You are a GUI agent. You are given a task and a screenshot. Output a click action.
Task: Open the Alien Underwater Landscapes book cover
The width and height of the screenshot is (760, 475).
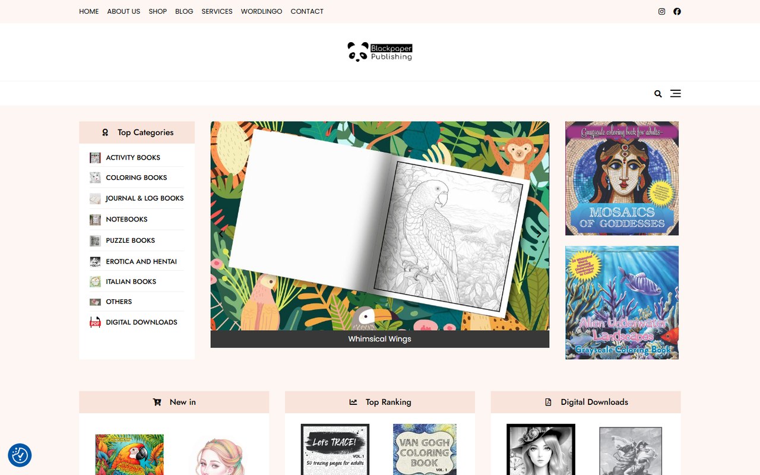tap(622, 303)
